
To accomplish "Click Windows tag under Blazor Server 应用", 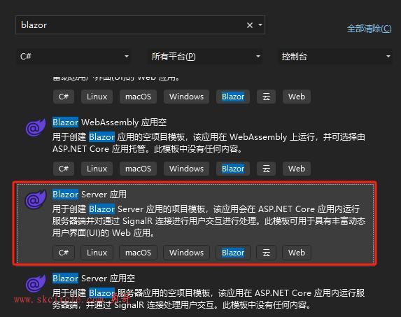I will (x=186, y=253).
